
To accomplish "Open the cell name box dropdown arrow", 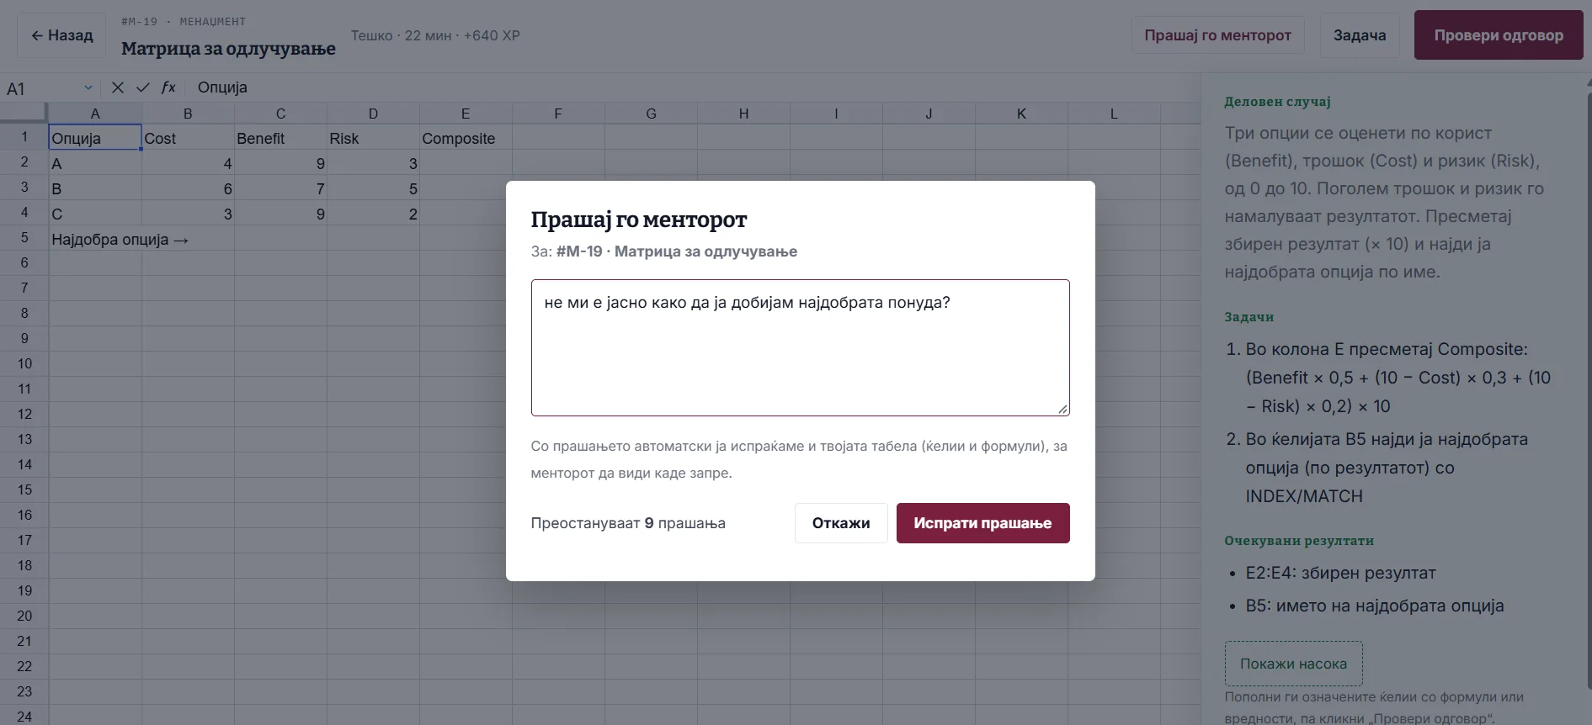I will coord(88,87).
